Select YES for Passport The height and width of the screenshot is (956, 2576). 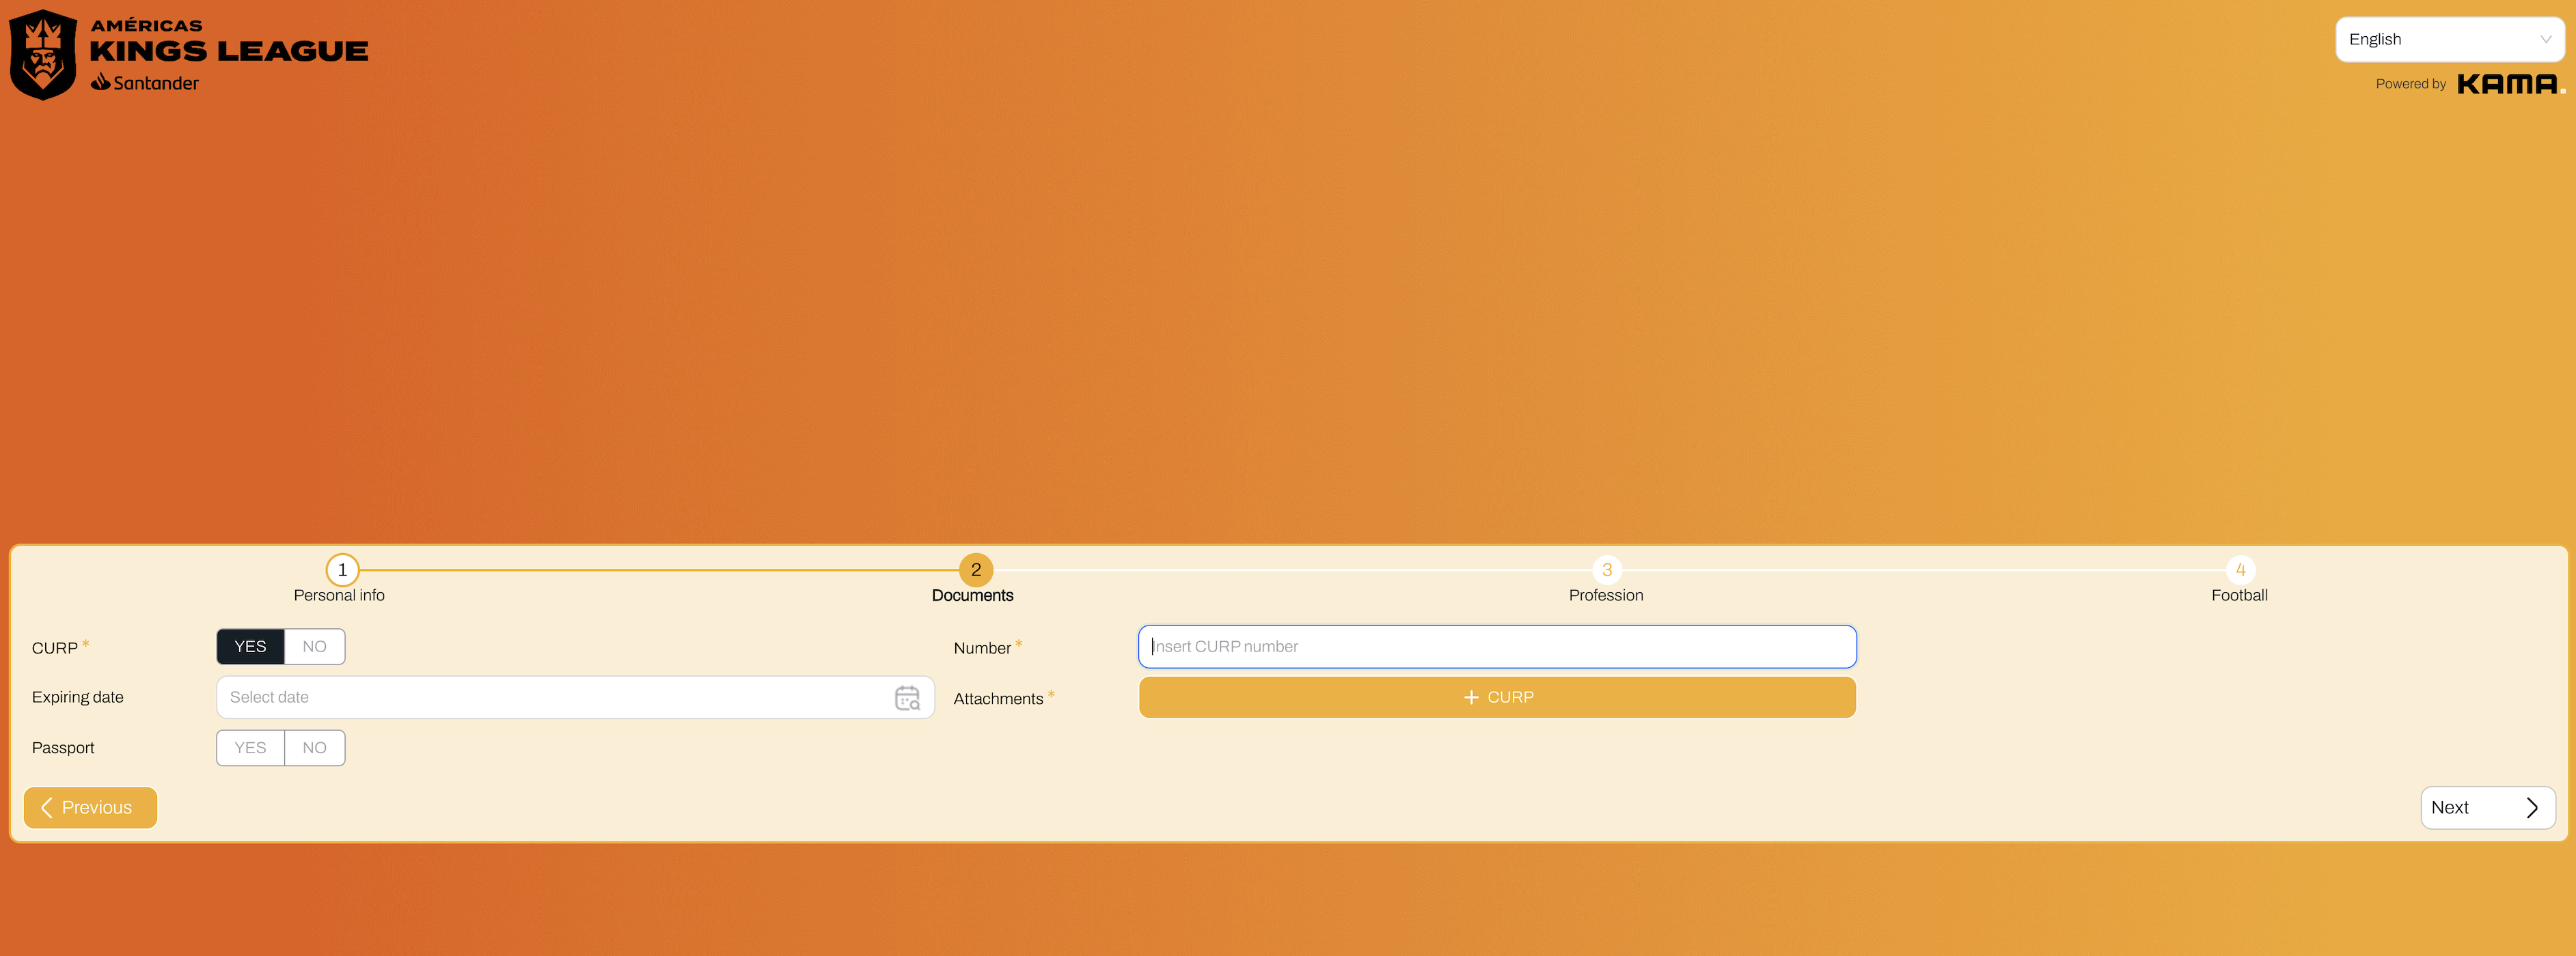tap(250, 747)
